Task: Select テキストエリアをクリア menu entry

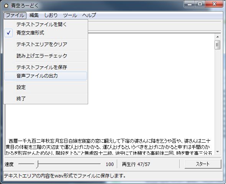Action: pyautogui.click(x=46, y=44)
